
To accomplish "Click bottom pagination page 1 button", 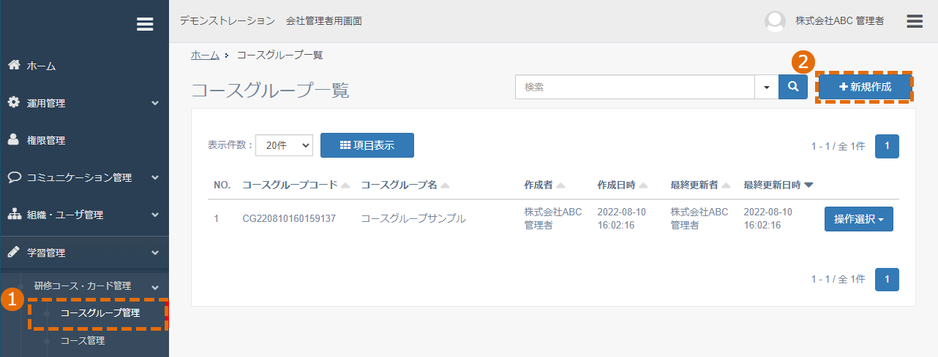I will coord(887,280).
